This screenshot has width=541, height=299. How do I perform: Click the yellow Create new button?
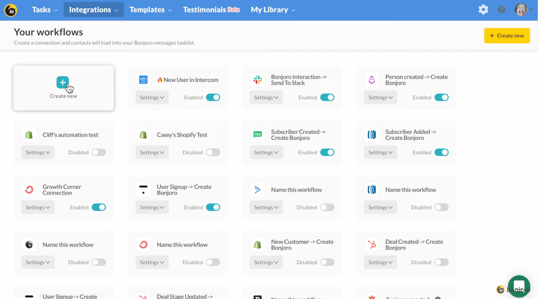point(507,36)
